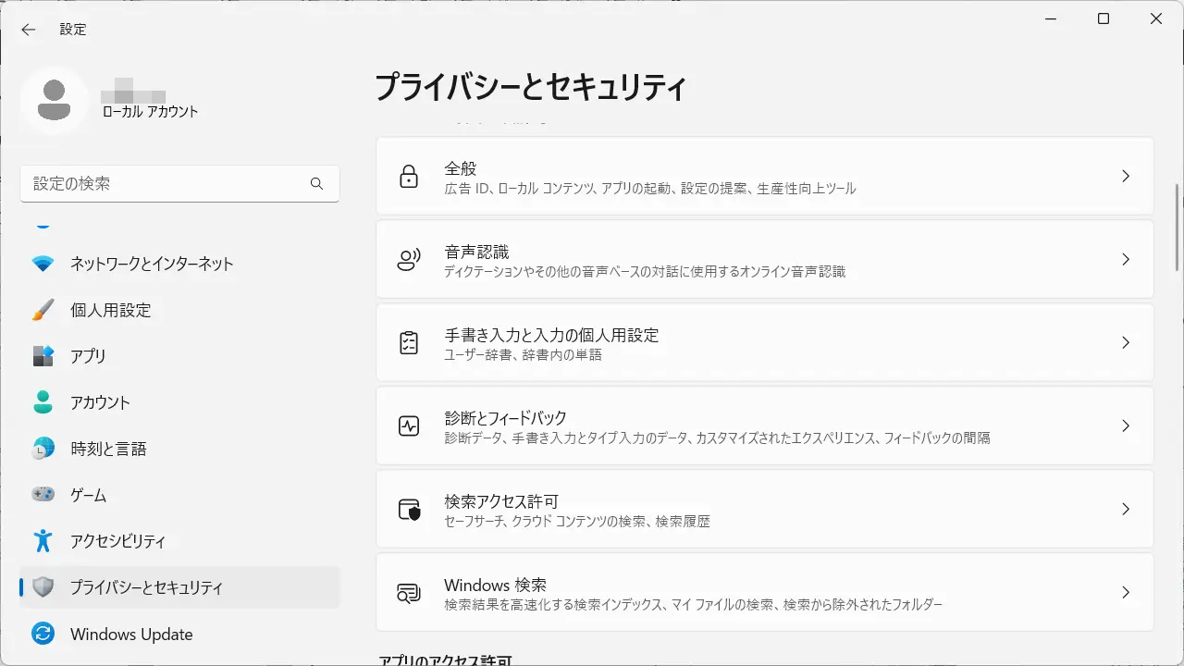The image size is (1184, 666).
Task: Expand the 音声認識 row chevron
Action: tap(1126, 259)
